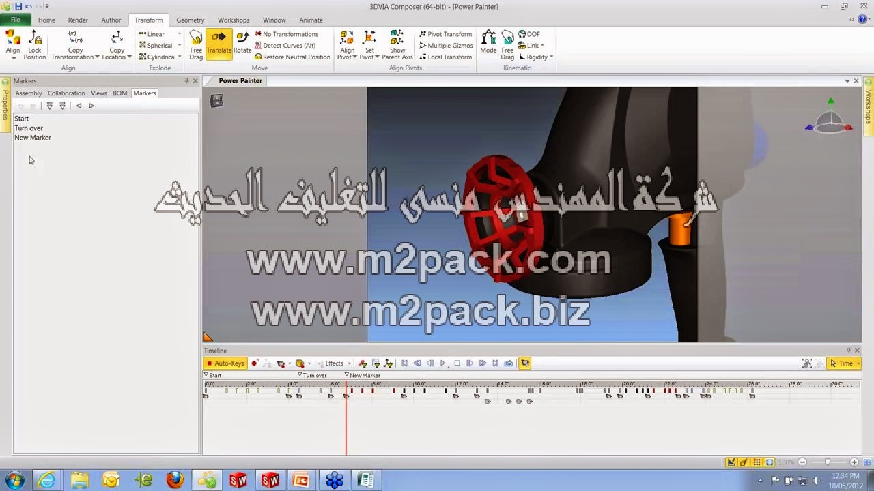Adjust the zoom slider in the status bar

[827, 462]
